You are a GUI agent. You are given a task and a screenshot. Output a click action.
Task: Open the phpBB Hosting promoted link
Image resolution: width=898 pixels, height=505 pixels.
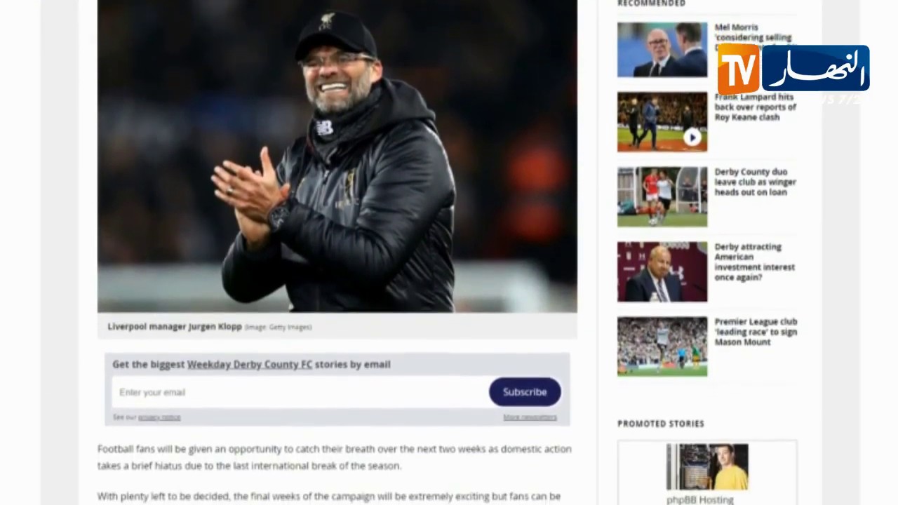pyautogui.click(x=700, y=499)
